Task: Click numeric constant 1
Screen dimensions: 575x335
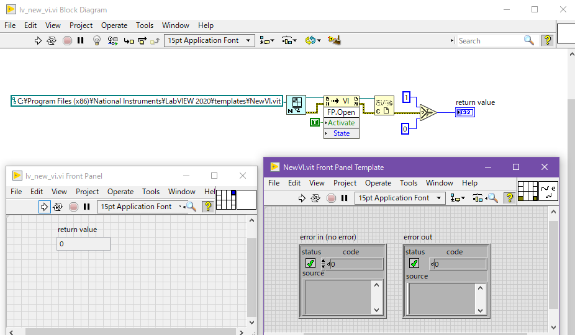Action: pyautogui.click(x=406, y=97)
